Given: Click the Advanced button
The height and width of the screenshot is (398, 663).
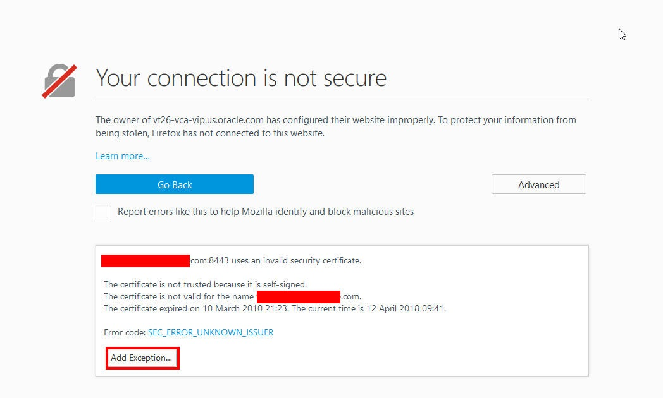Looking at the screenshot, I should tap(538, 184).
